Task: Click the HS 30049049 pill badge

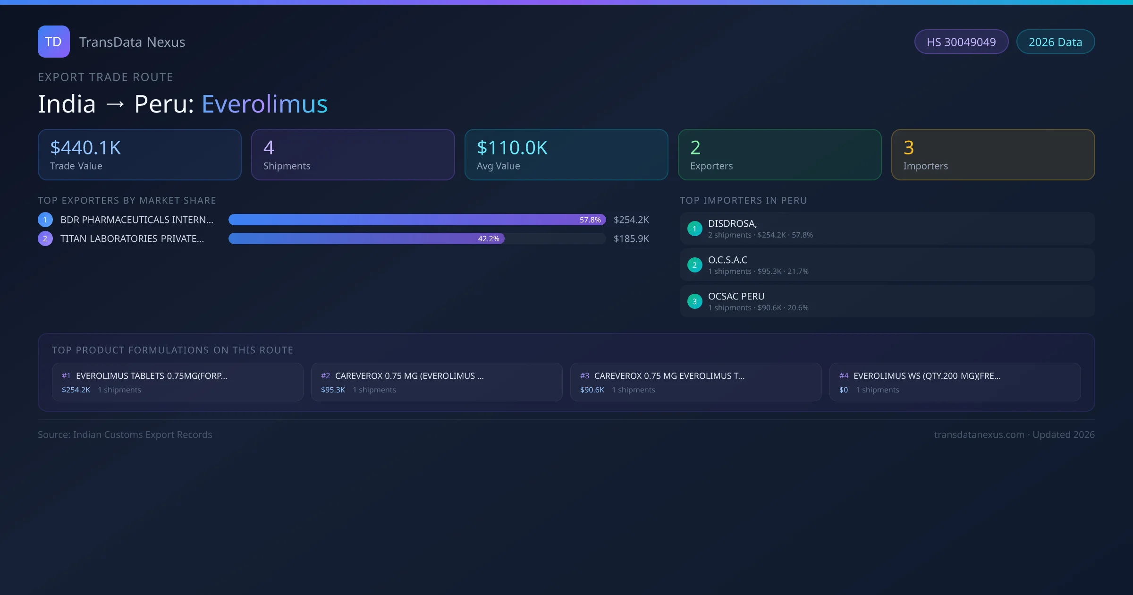Action: (x=961, y=42)
